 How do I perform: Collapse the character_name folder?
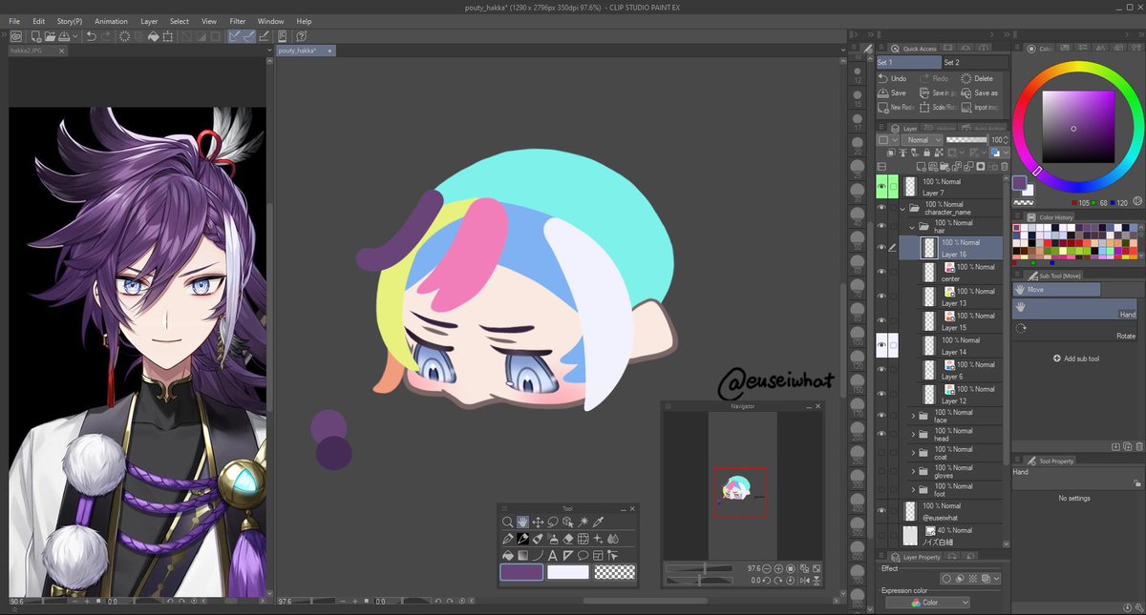tap(902, 207)
